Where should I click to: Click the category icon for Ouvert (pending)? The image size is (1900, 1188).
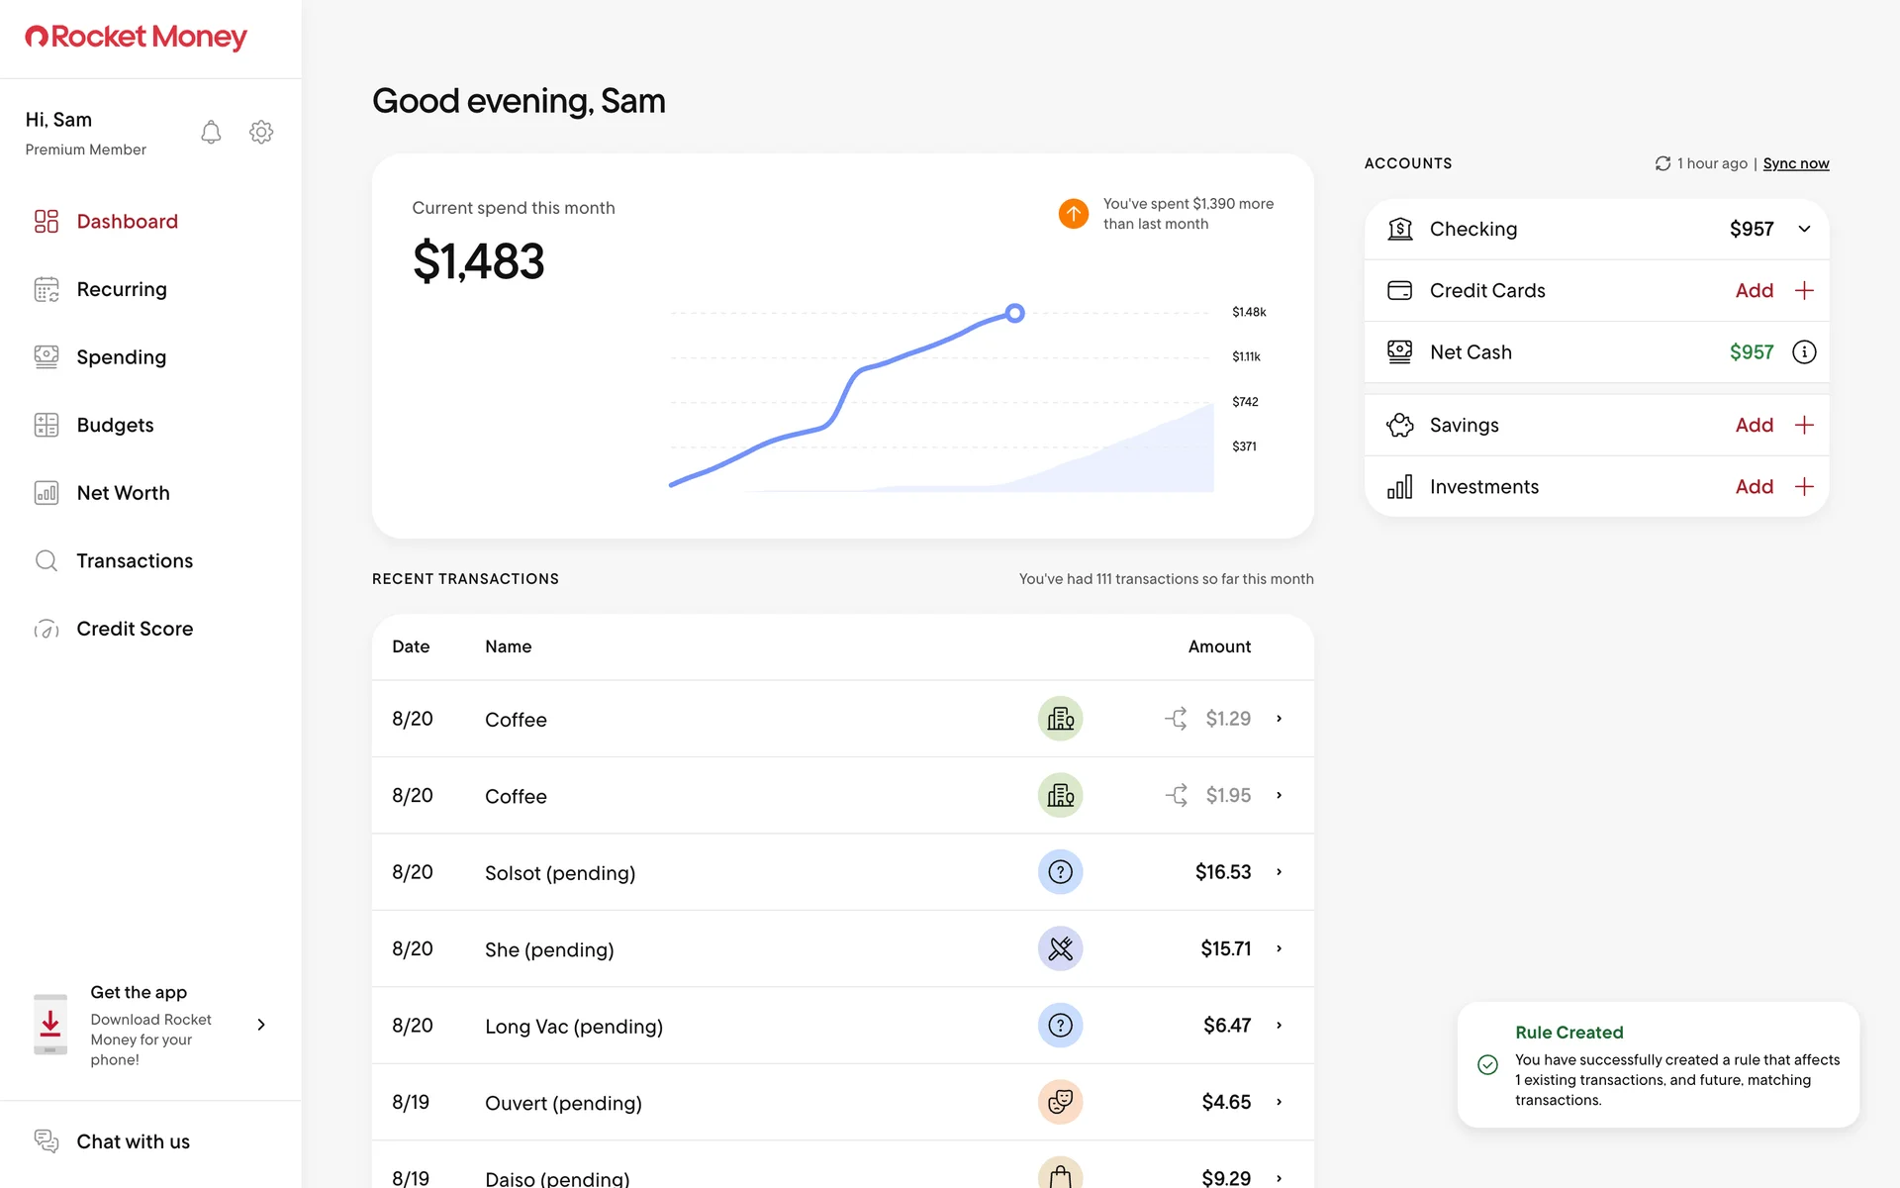point(1060,1103)
